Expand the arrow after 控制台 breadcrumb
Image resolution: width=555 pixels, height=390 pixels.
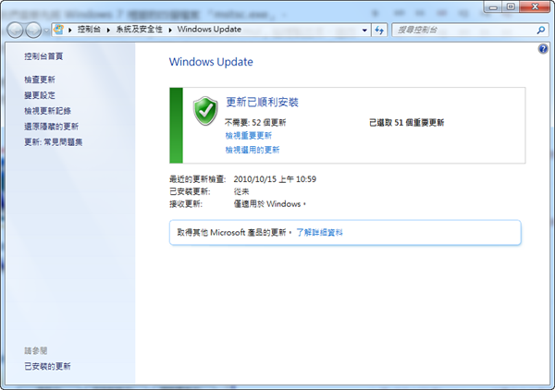pyautogui.click(x=108, y=30)
